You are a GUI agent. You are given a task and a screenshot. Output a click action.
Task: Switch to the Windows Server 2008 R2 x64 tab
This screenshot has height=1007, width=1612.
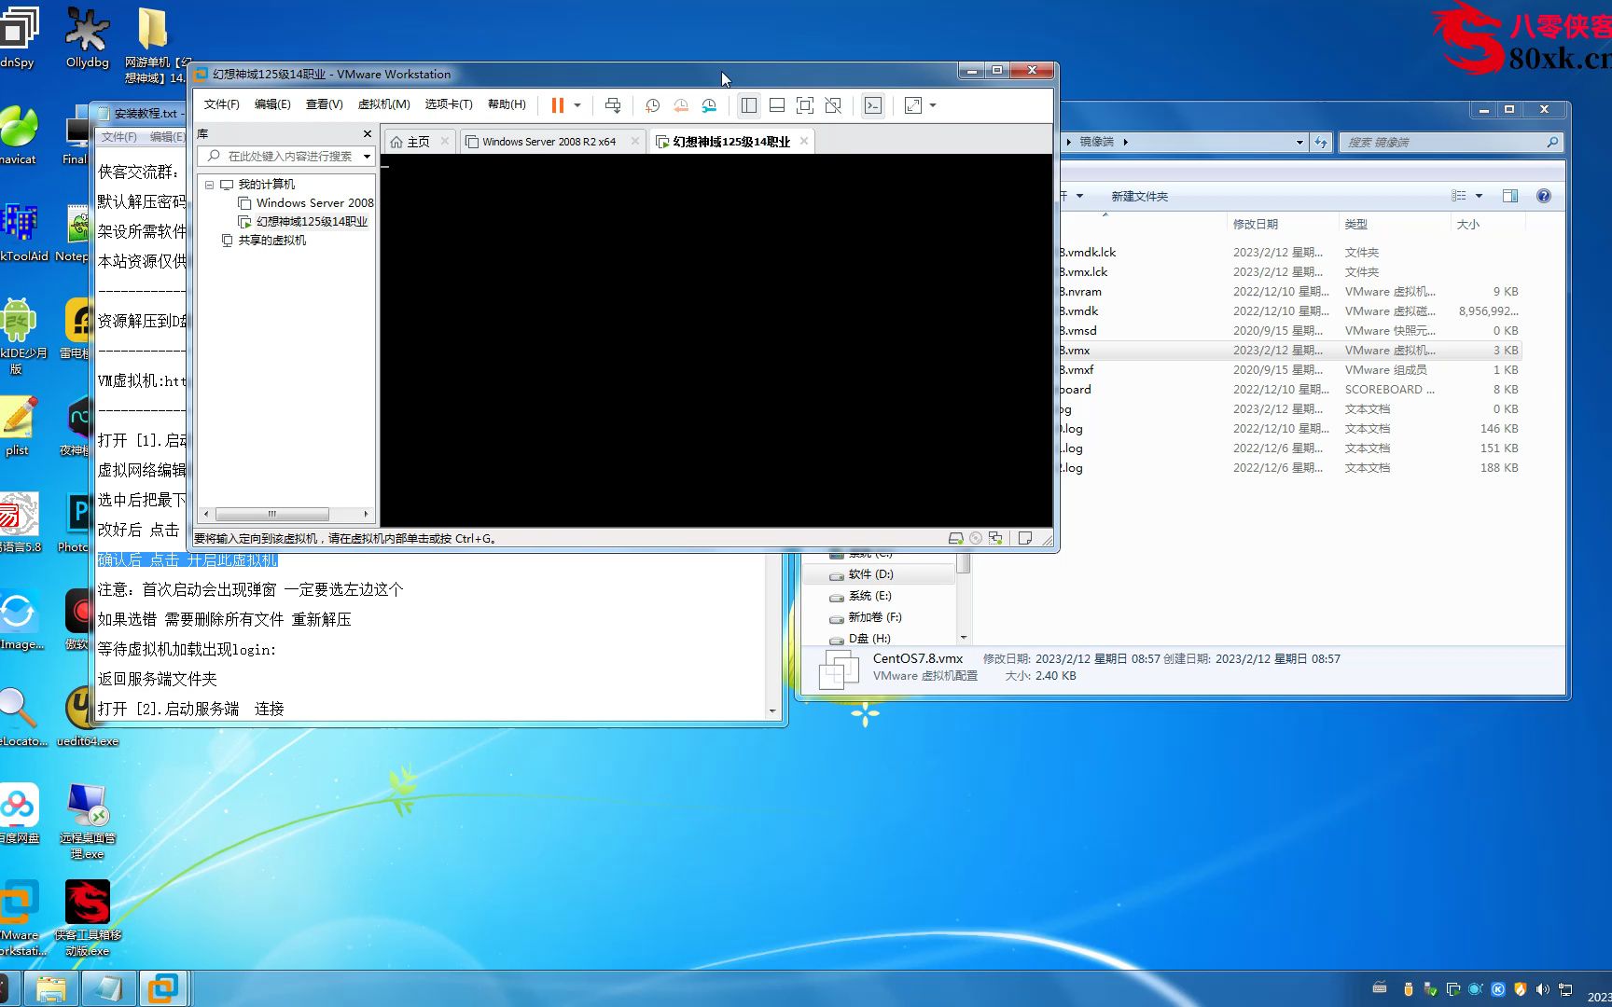(x=549, y=142)
